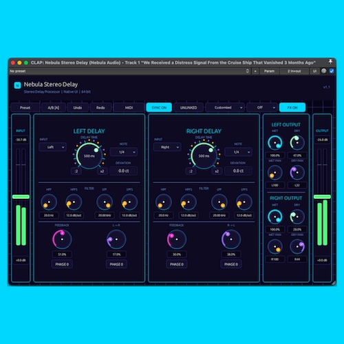Viewport: 344px width, 344px height.
Task: Click the Right Output Wet knob
Action: pos(275,217)
